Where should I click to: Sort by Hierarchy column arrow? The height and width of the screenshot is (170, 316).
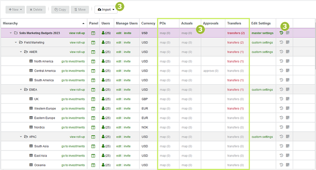(x=83, y=24)
